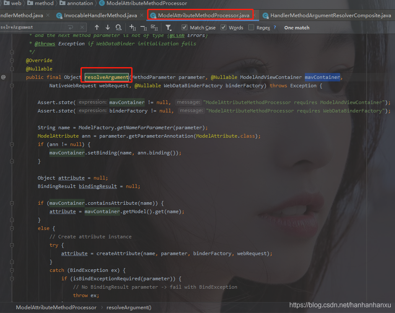This screenshot has height=313, width=395.
Task: Uncheck the Words checkbox
Action: pyautogui.click(x=223, y=28)
